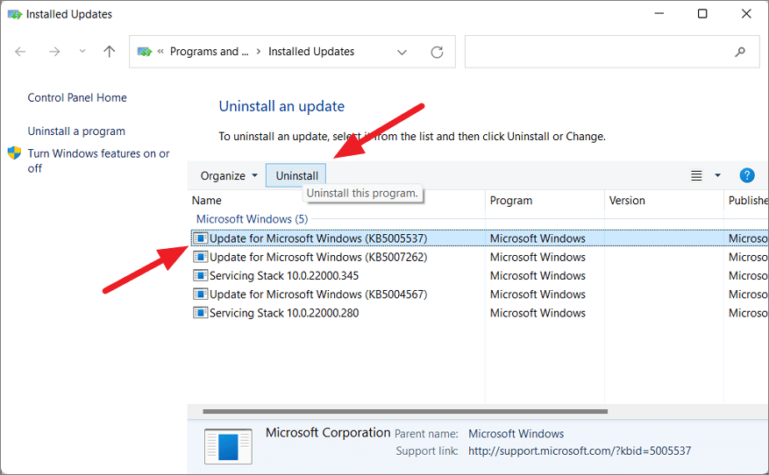Go back using the back arrow
Image resolution: width=769 pixels, height=475 pixels.
click(20, 52)
